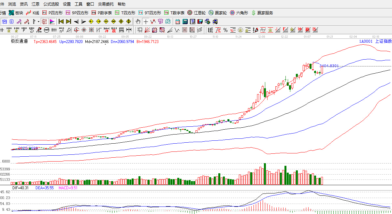The height and width of the screenshot is (214, 392).
Task: Open the 公式选股 menu
Action: 51,4
